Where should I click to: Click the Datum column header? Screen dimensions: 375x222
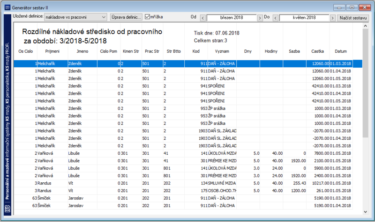[x=341, y=51]
